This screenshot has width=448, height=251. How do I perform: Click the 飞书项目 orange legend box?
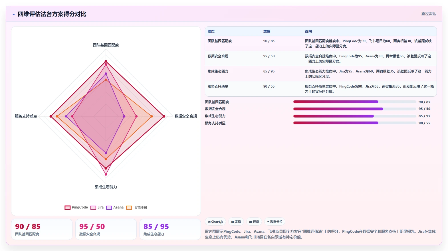[129, 208]
